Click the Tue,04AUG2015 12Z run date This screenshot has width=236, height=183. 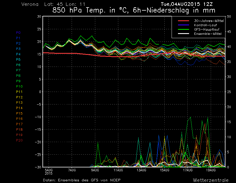tap(187, 4)
